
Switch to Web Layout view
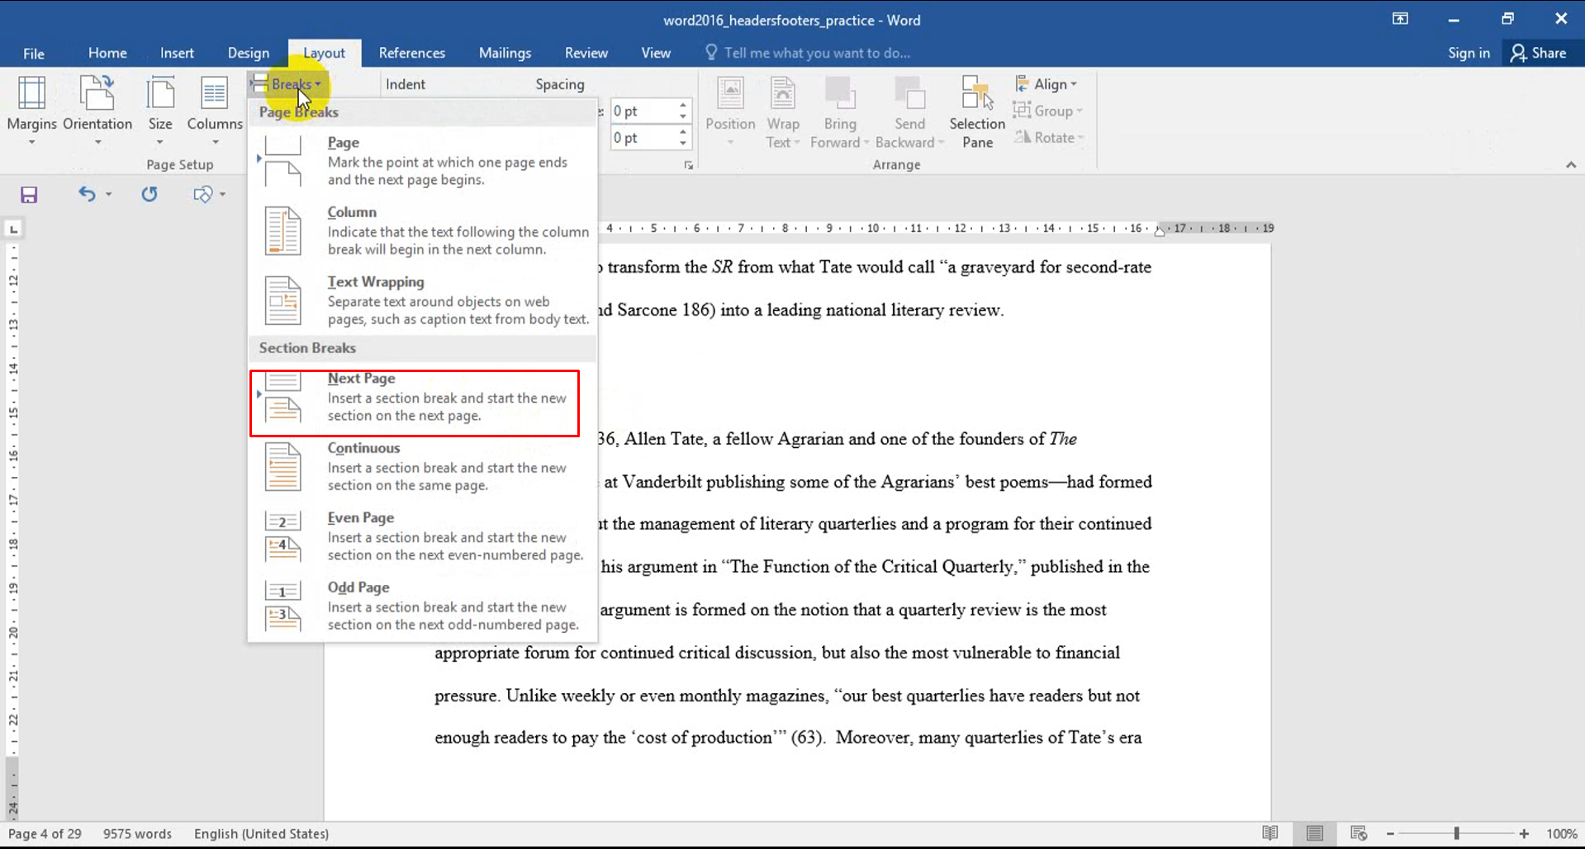click(1359, 833)
